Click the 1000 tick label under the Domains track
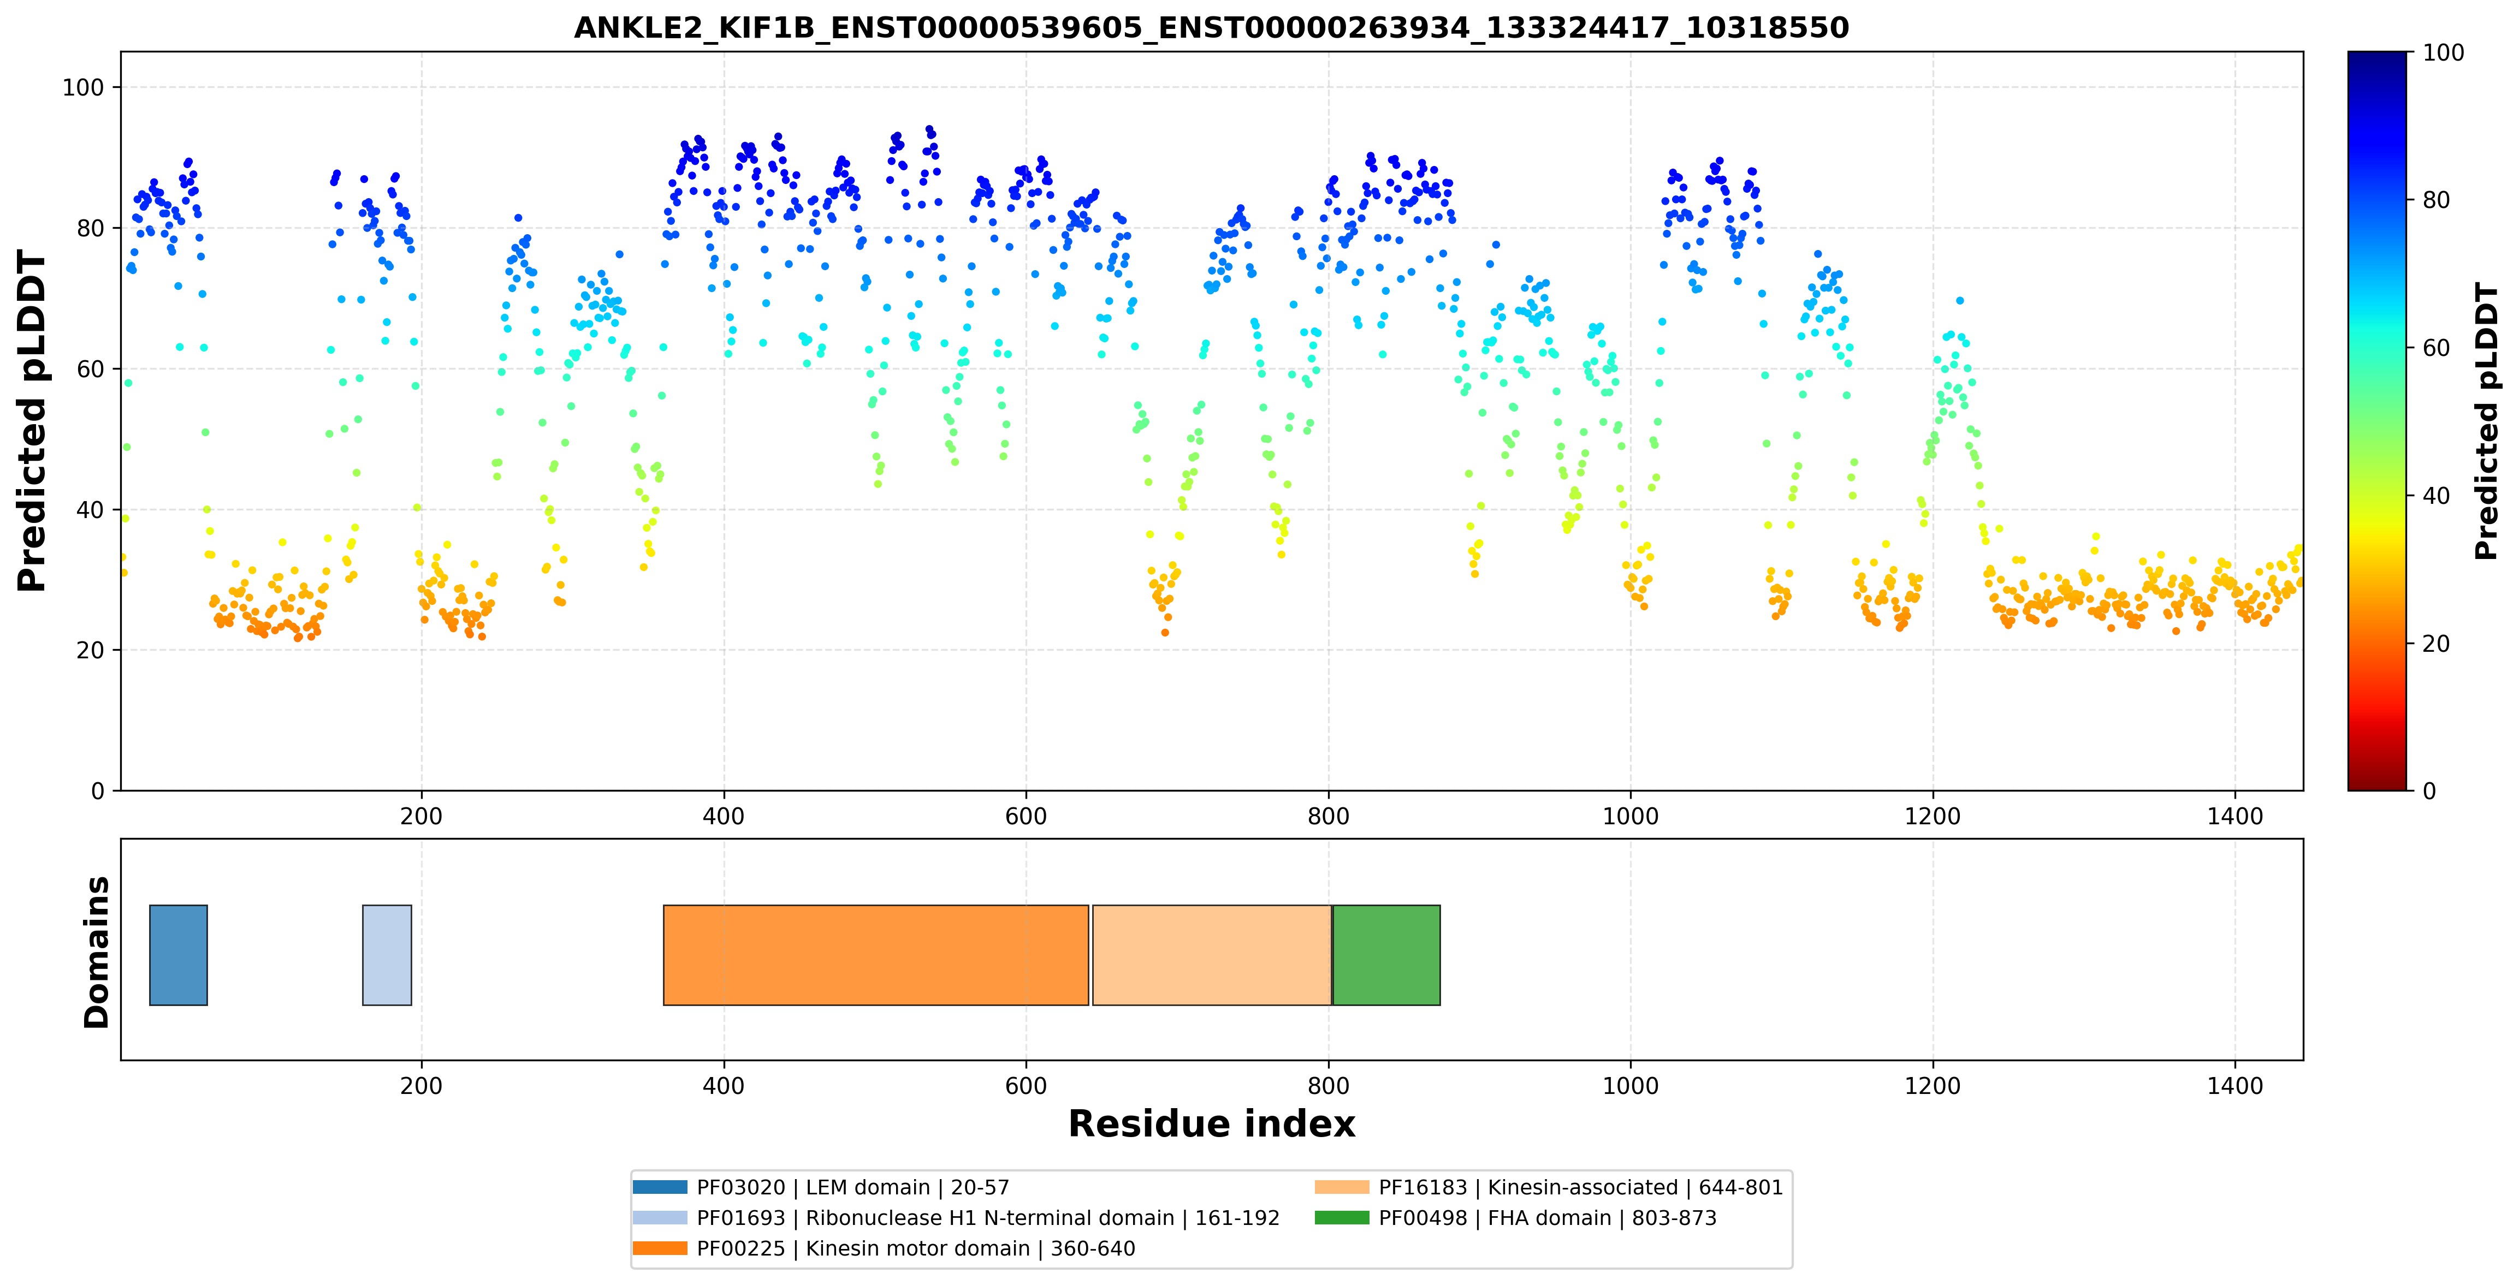Screen dimensions: 2519x1285 click(1630, 1086)
